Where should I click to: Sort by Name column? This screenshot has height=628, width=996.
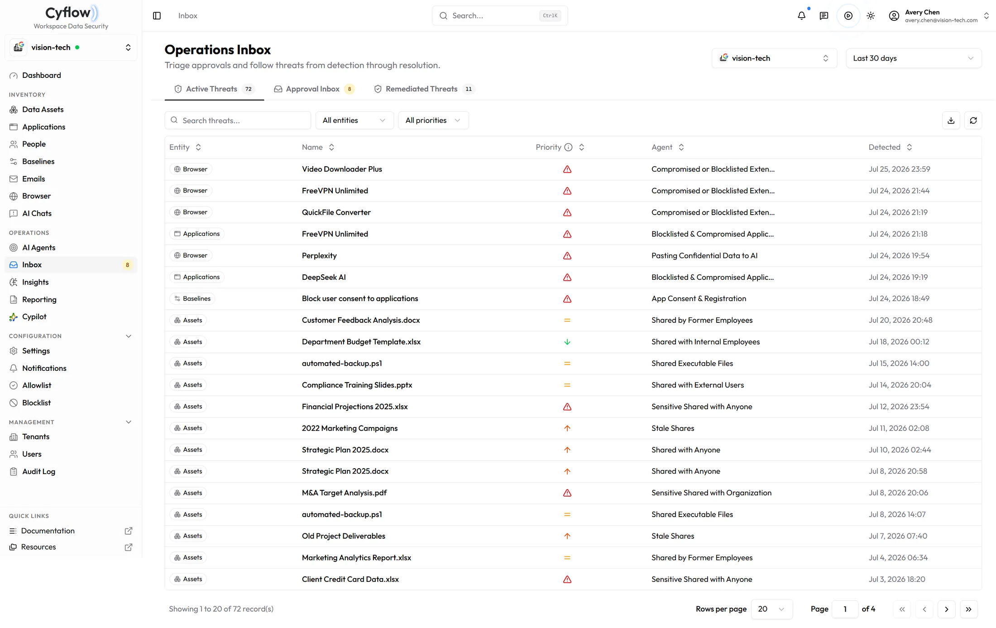click(x=318, y=147)
